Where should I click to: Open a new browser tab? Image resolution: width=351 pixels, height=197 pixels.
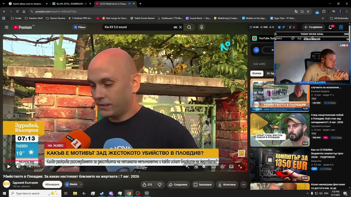tap(140, 4)
